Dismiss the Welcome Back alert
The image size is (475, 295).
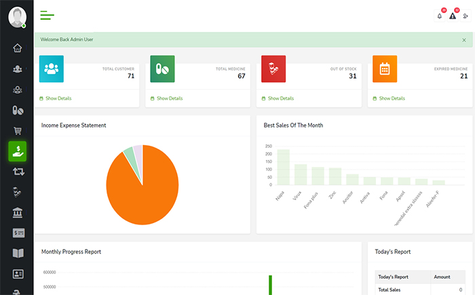coord(464,40)
